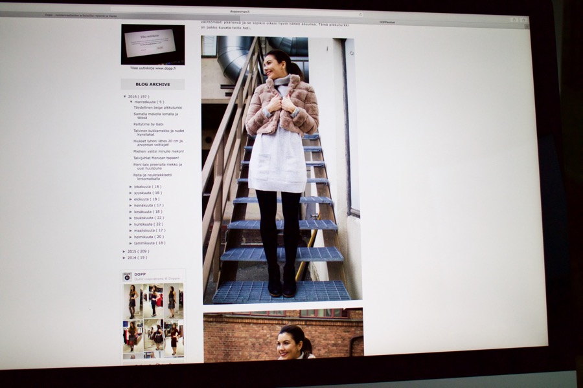Expand the toukokuuta archive month
This screenshot has height=388, width=583.
[x=130, y=219]
